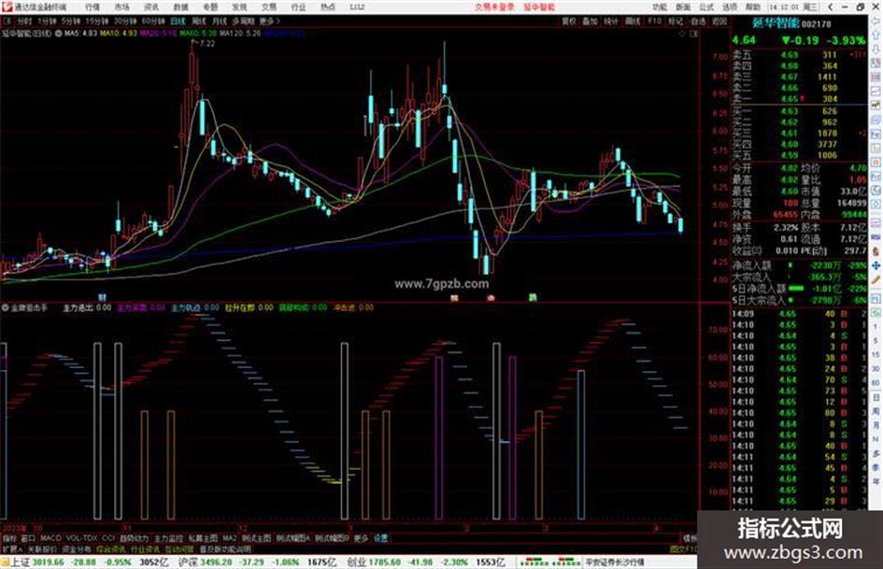Open the 公式 menu at top right

pyautogui.click(x=706, y=7)
